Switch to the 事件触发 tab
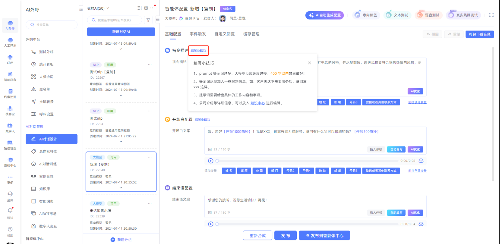 pos(198,34)
